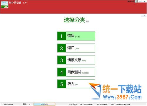147x106 pixels.
Task: Expand the 更多功能 dropdown arrow
Action: 136,1
